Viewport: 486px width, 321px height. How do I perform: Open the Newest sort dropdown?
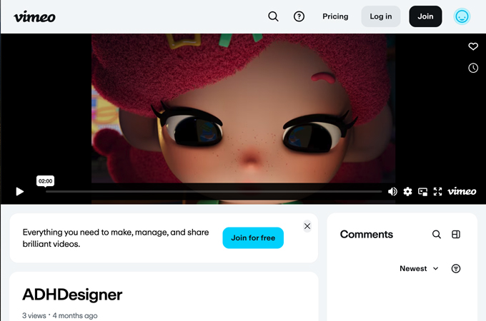point(419,268)
